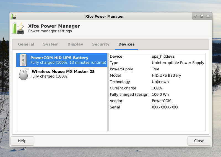Switch to the Display tab

(75, 44)
